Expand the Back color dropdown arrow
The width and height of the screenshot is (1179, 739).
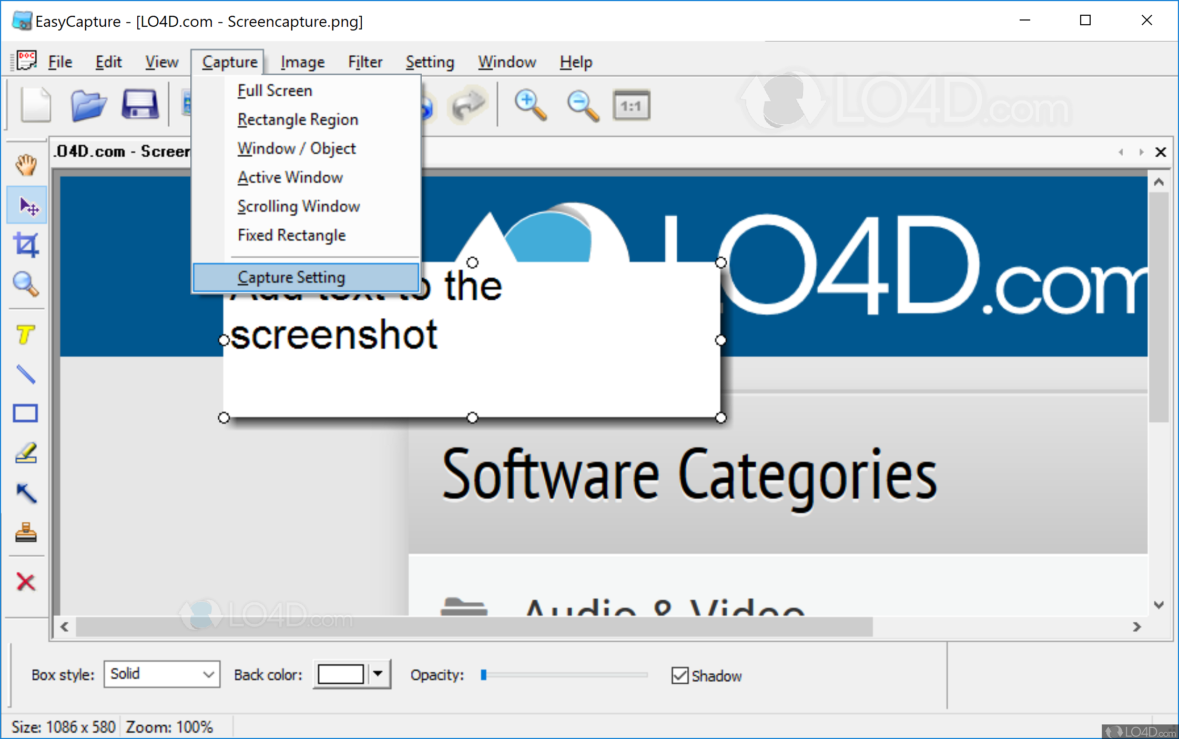pos(378,674)
